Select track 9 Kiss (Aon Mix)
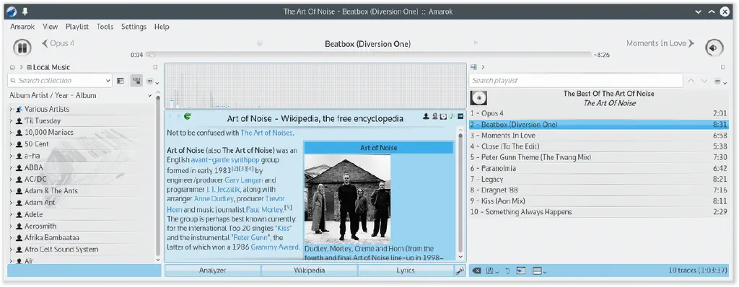Viewport: 739px width, 287px height. click(x=600, y=201)
